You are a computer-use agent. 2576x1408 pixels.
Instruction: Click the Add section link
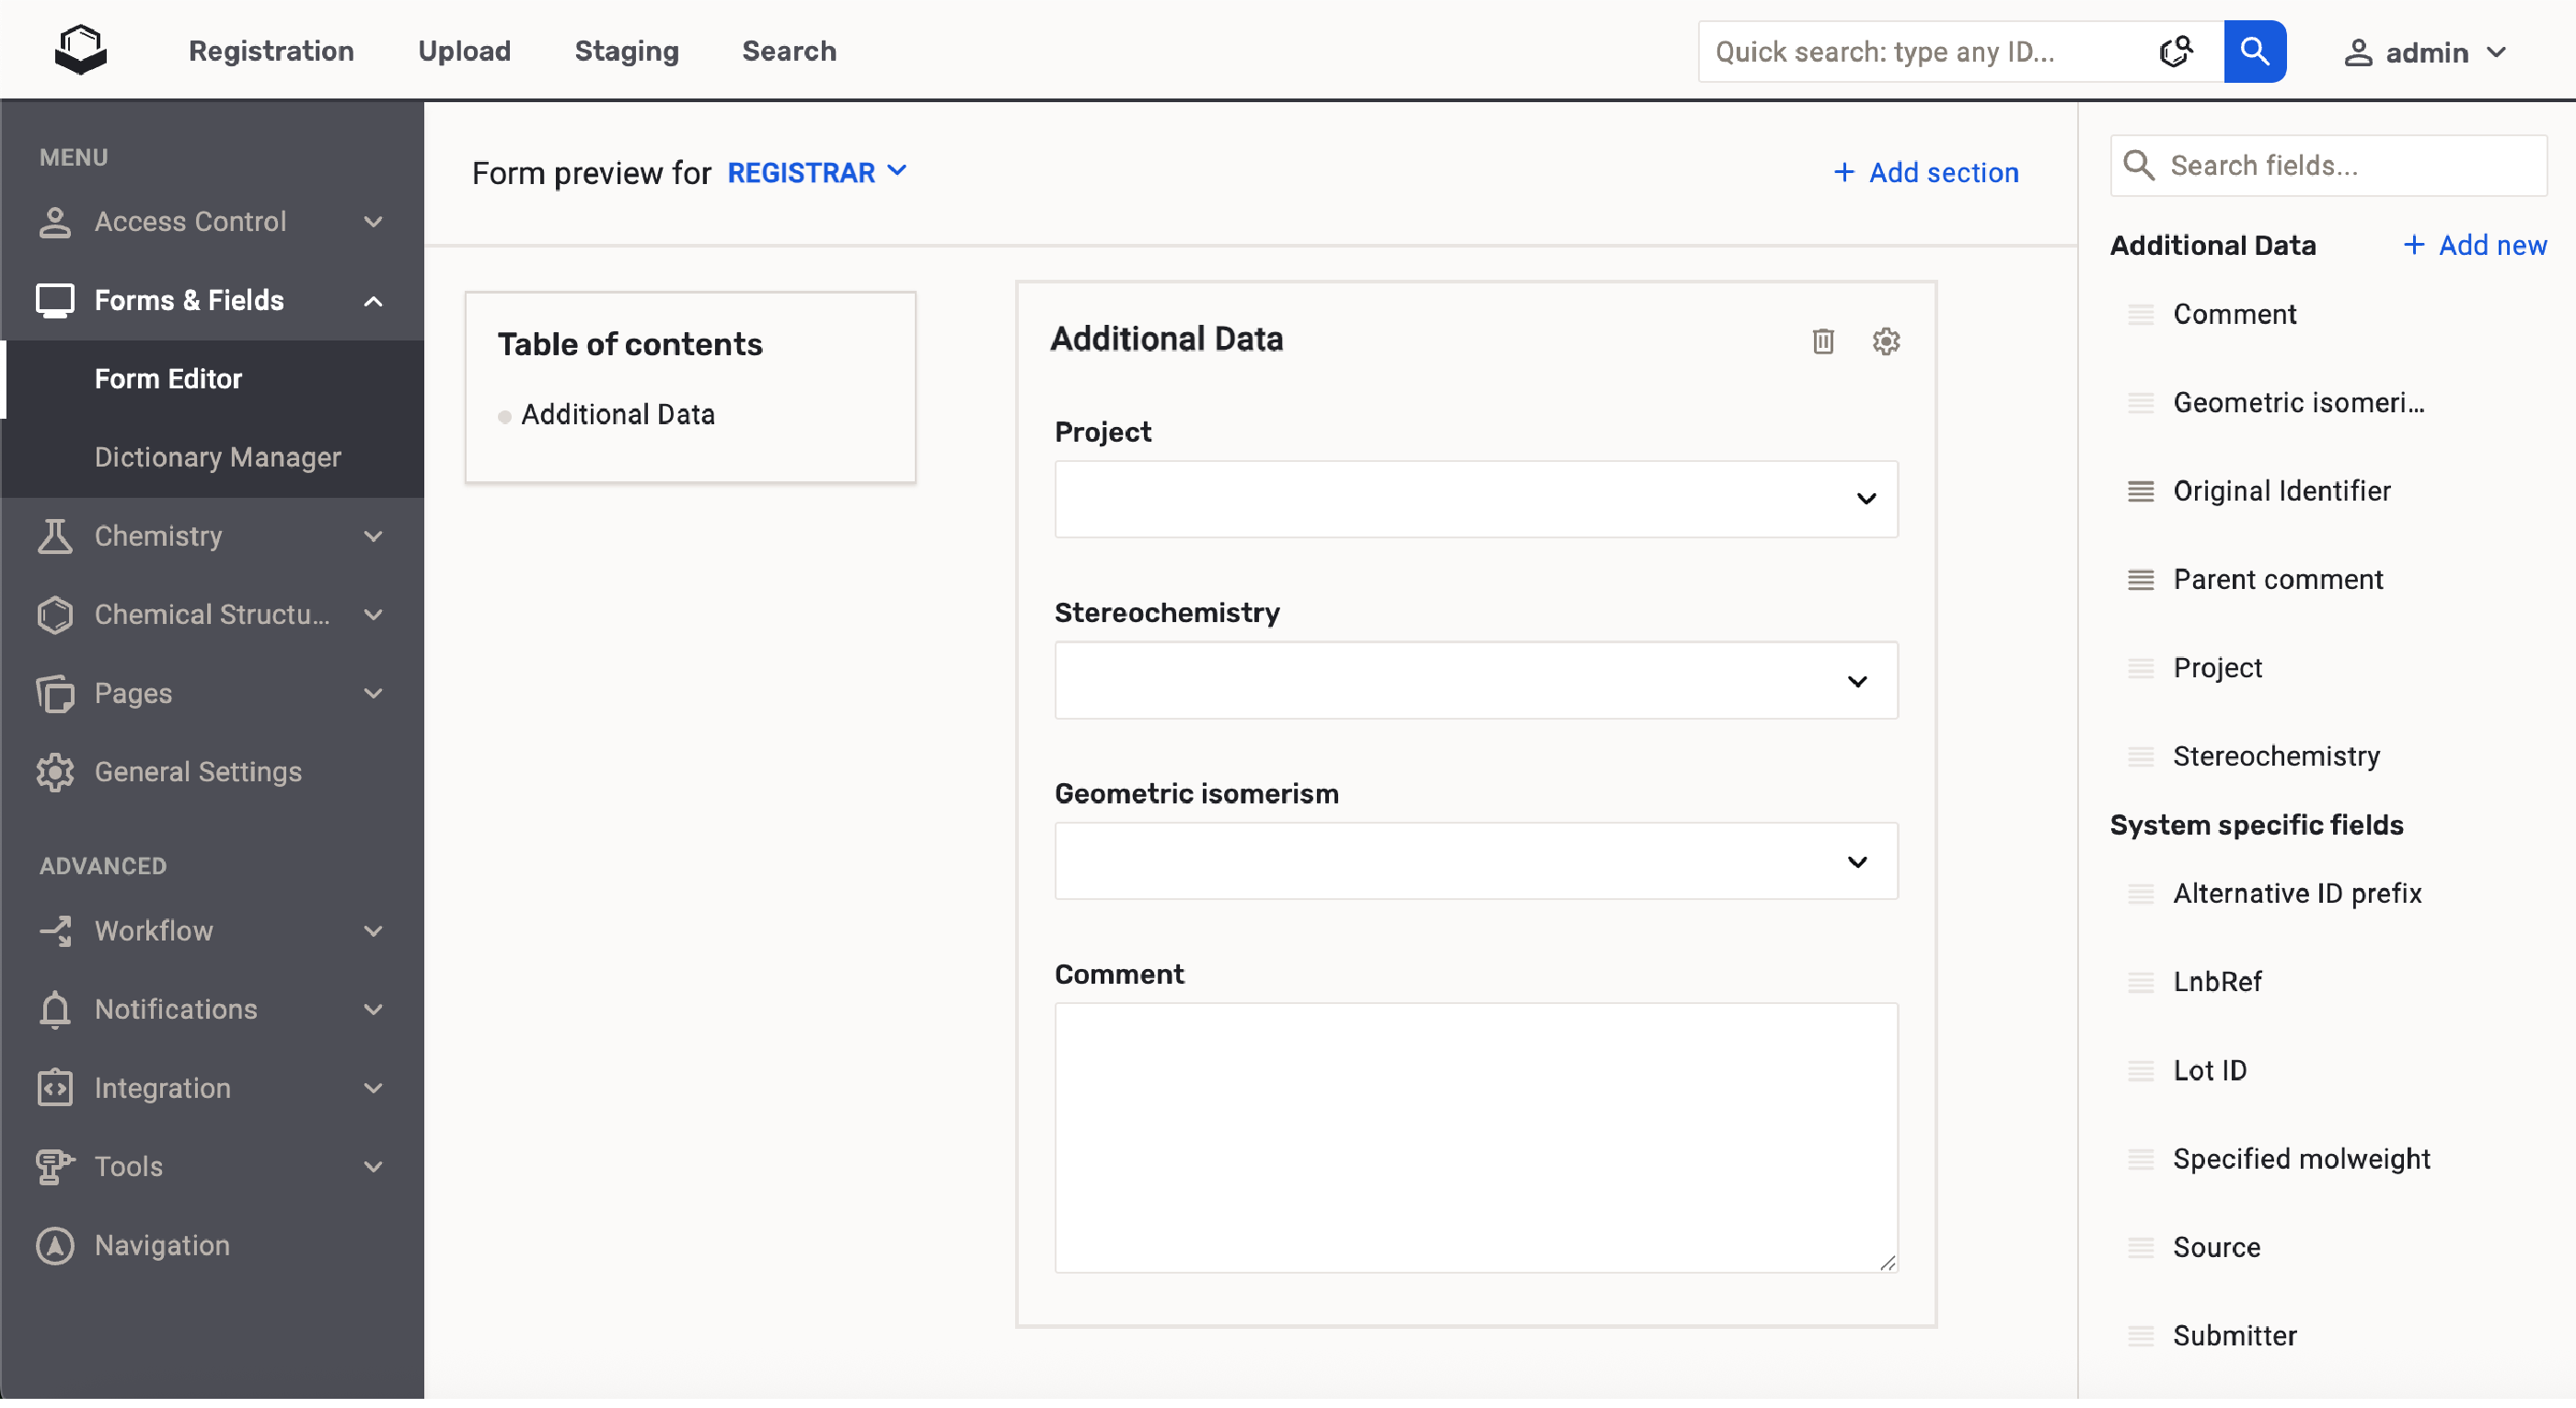[1926, 173]
